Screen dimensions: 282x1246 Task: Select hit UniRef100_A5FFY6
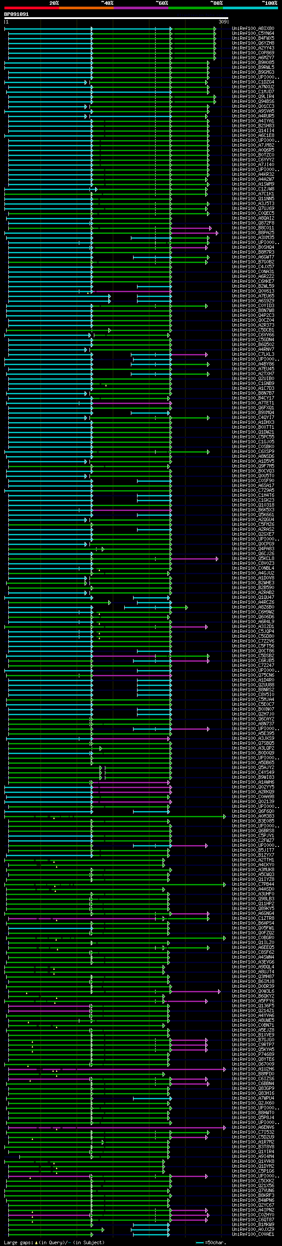point(253,1001)
